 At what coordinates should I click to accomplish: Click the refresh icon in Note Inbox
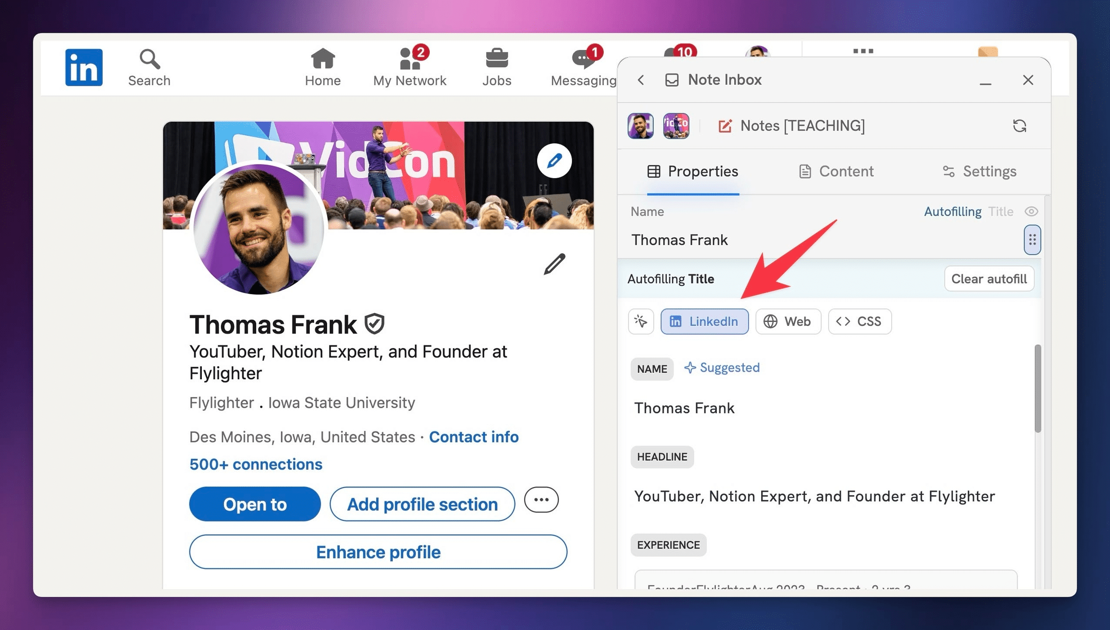click(1019, 126)
